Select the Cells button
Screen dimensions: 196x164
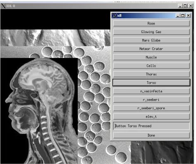coord(151,66)
